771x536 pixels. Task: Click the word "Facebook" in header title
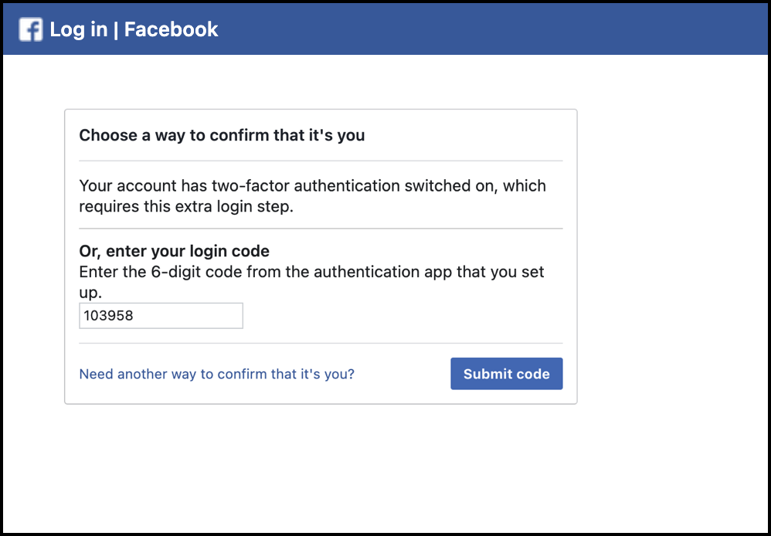171,29
